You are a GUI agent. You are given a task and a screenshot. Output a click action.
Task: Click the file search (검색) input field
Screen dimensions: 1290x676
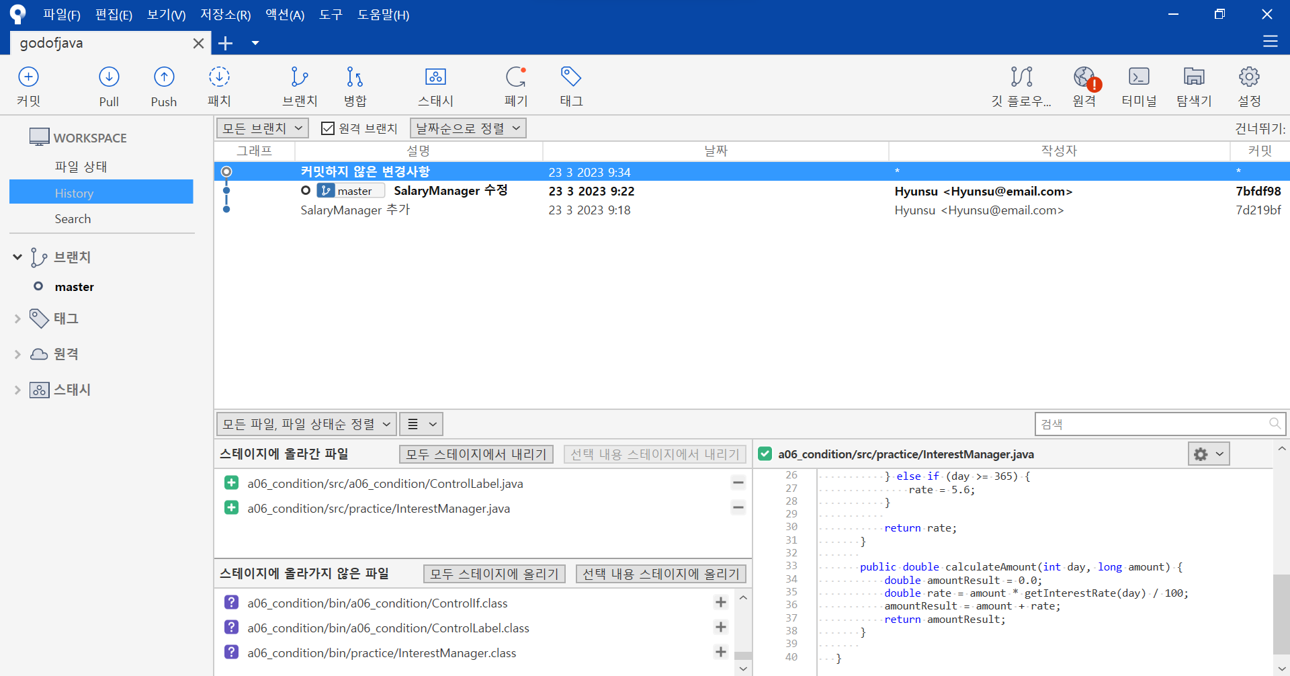[1160, 424]
